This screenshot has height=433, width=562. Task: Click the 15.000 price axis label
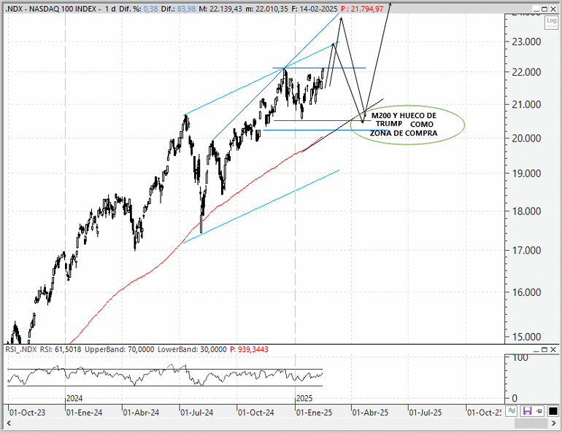pos(526,337)
